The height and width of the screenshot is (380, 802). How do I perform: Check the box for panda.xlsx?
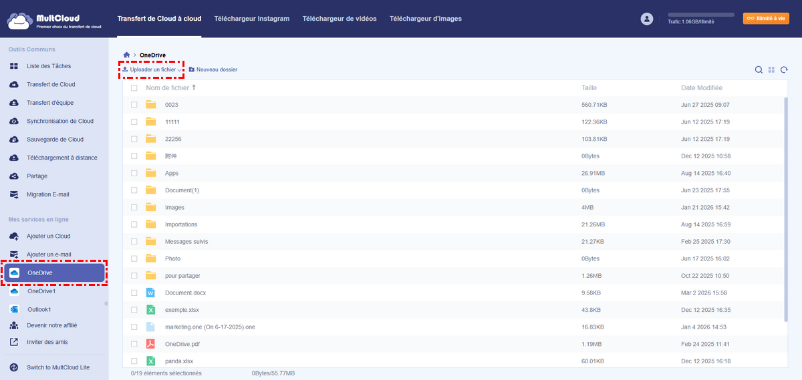tap(134, 361)
